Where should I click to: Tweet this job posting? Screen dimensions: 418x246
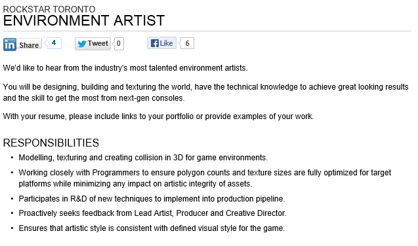[93, 44]
